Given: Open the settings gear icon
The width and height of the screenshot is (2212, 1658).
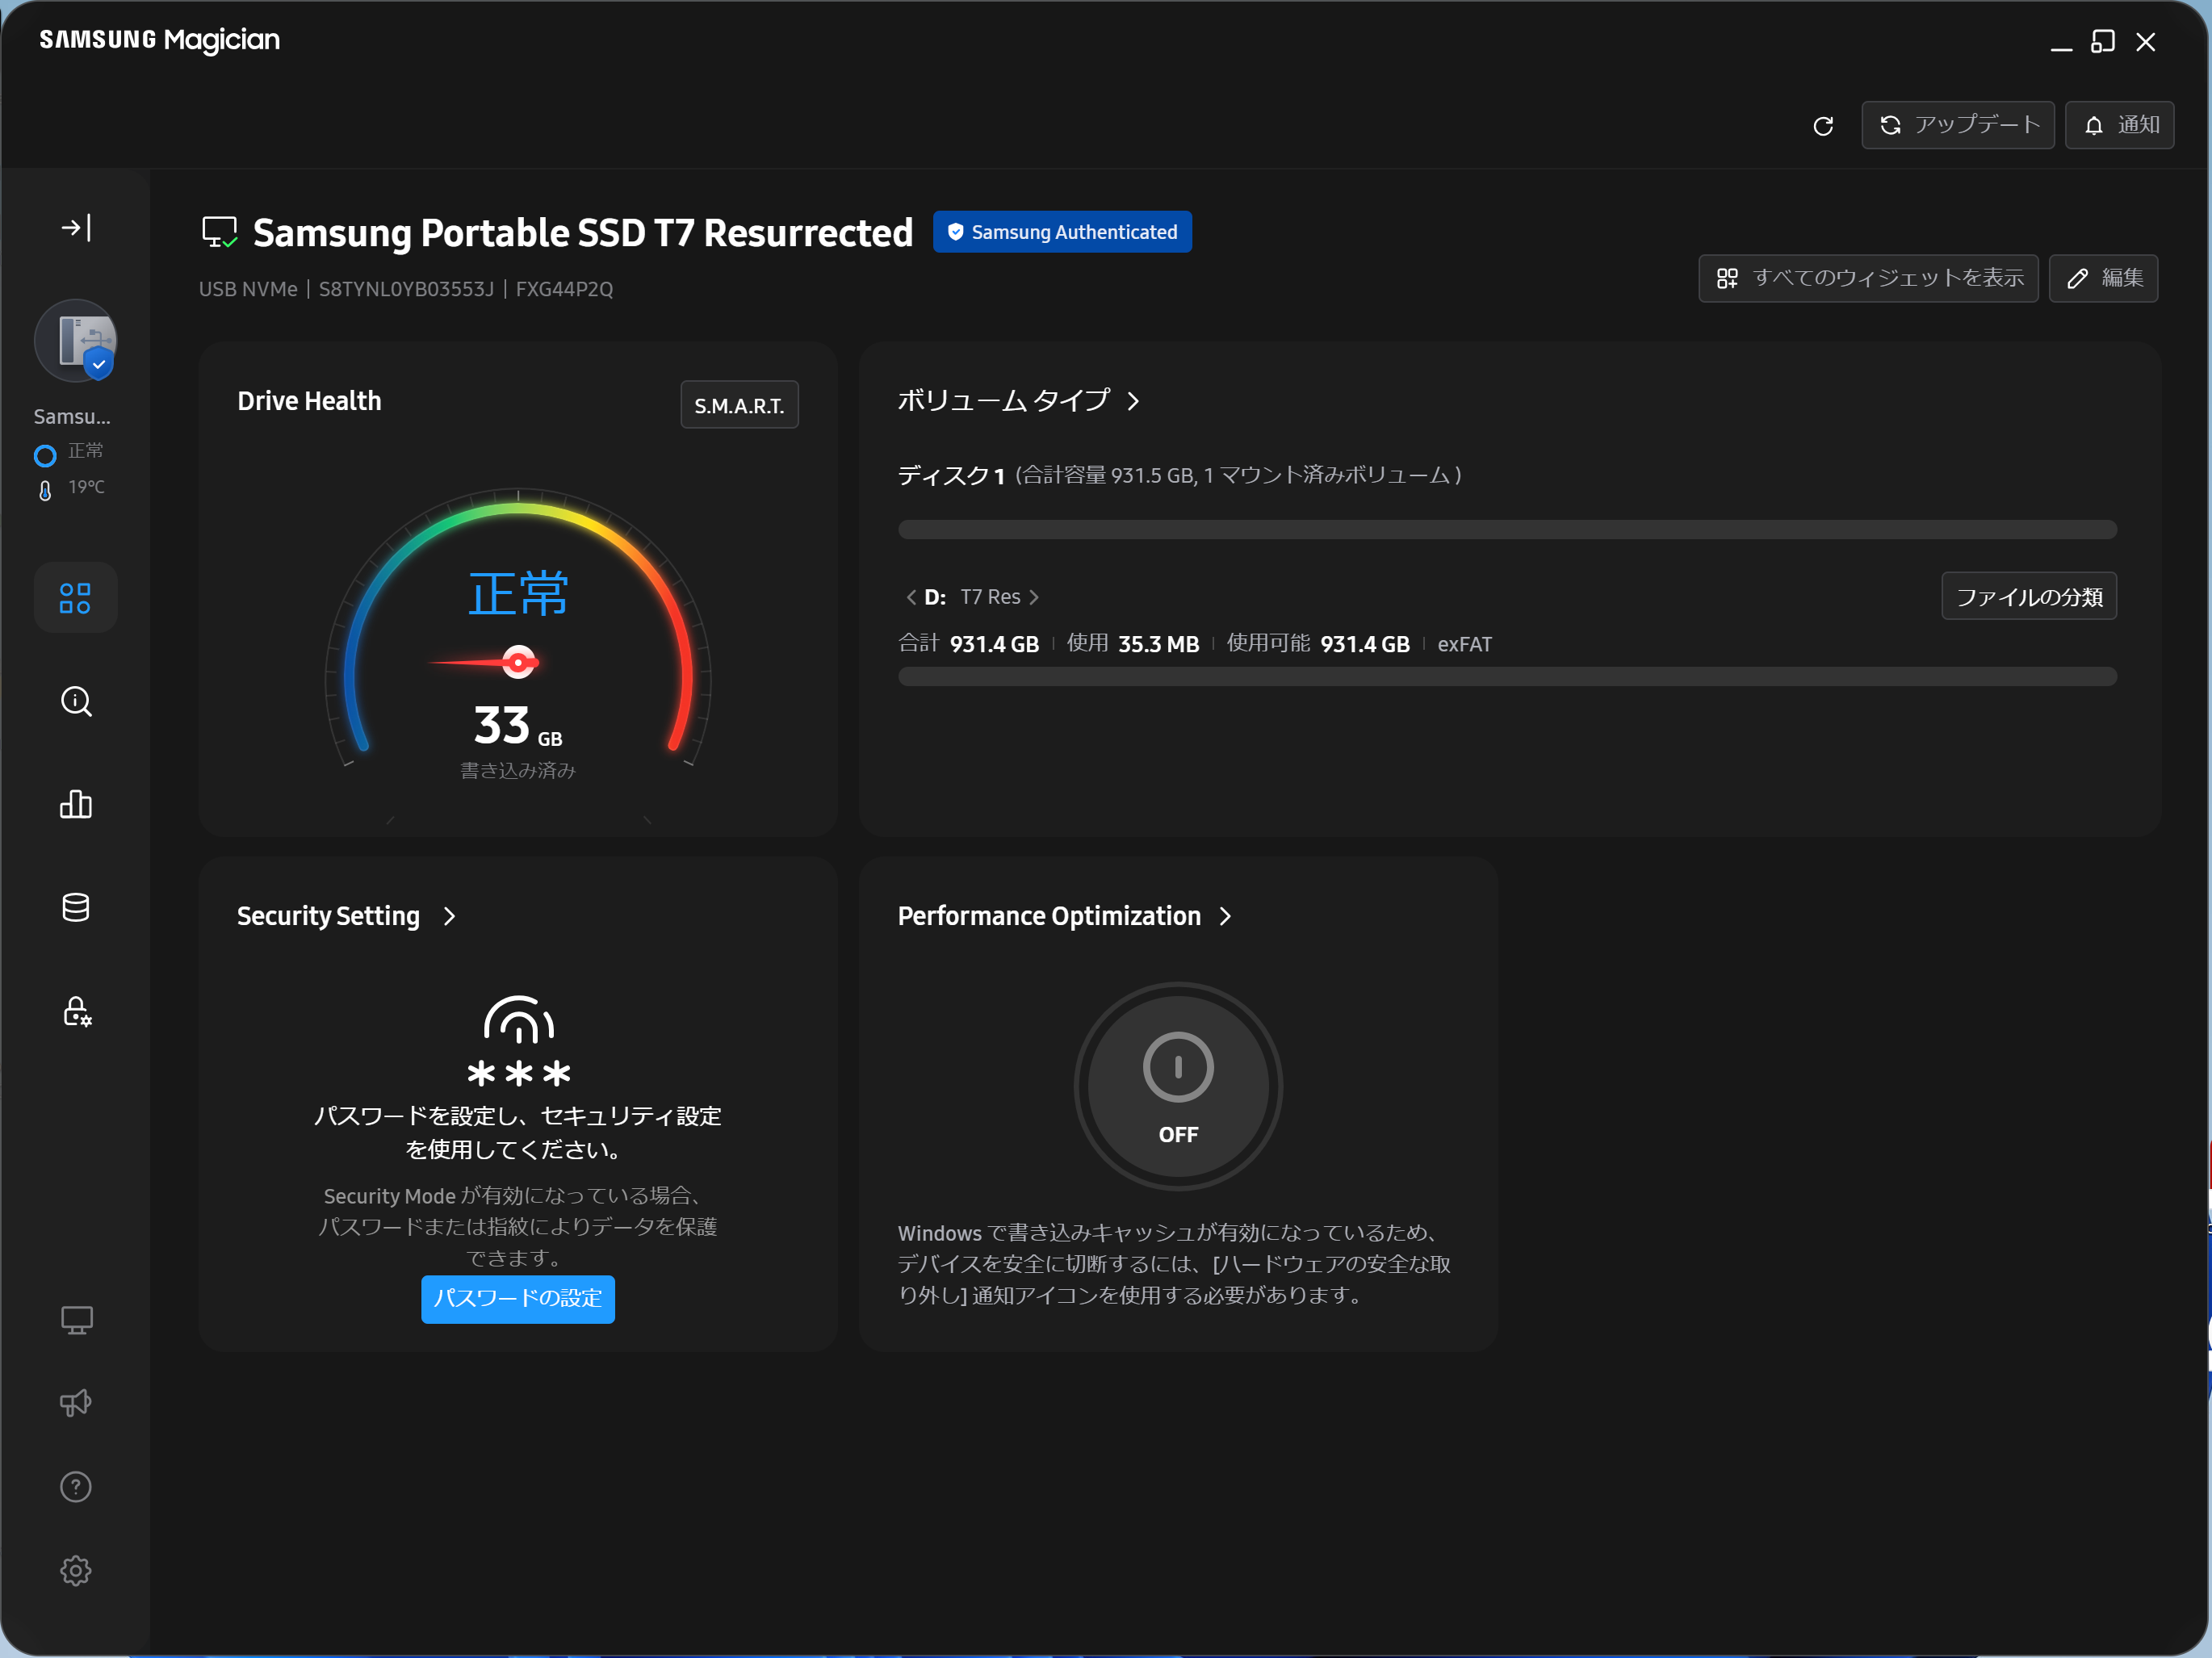Looking at the screenshot, I should (76, 1570).
